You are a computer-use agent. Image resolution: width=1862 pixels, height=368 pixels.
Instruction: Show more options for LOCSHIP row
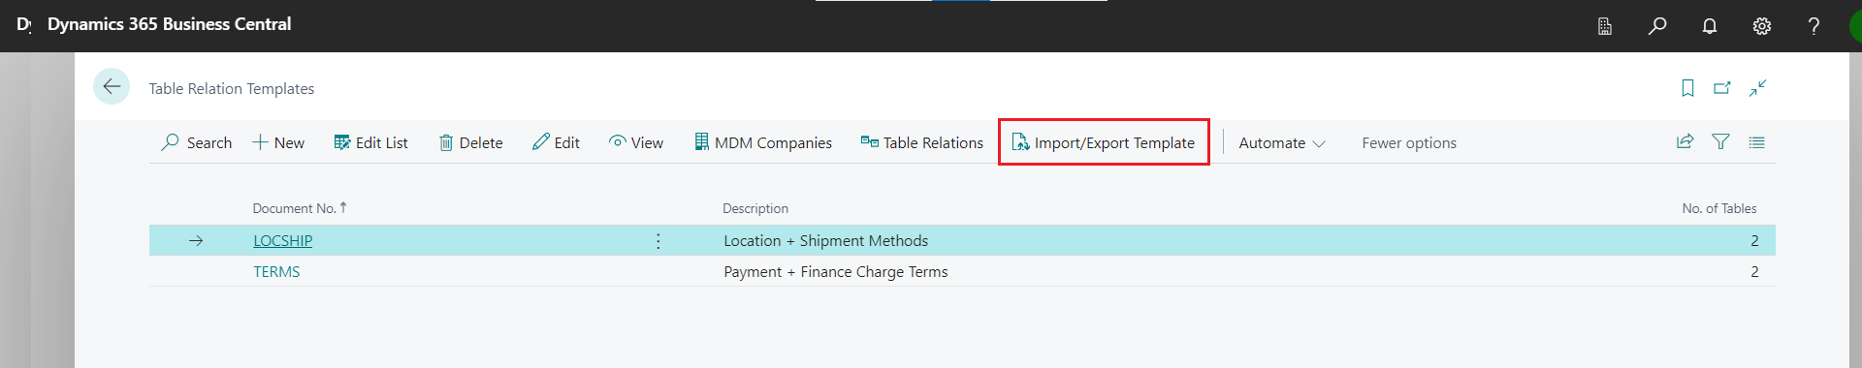[x=658, y=240]
